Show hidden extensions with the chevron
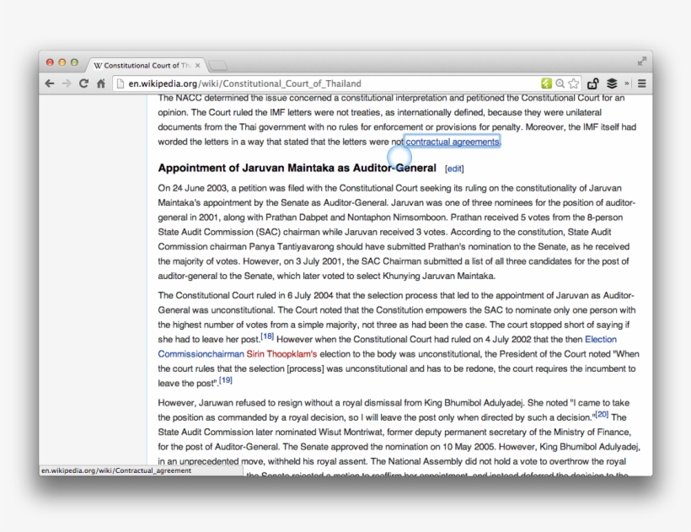Image resolution: width=691 pixels, height=532 pixels. click(x=626, y=83)
